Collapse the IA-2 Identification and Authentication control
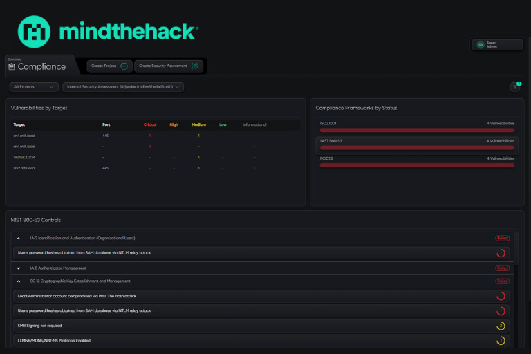This screenshot has height=354, width=531. pyautogui.click(x=19, y=238)
